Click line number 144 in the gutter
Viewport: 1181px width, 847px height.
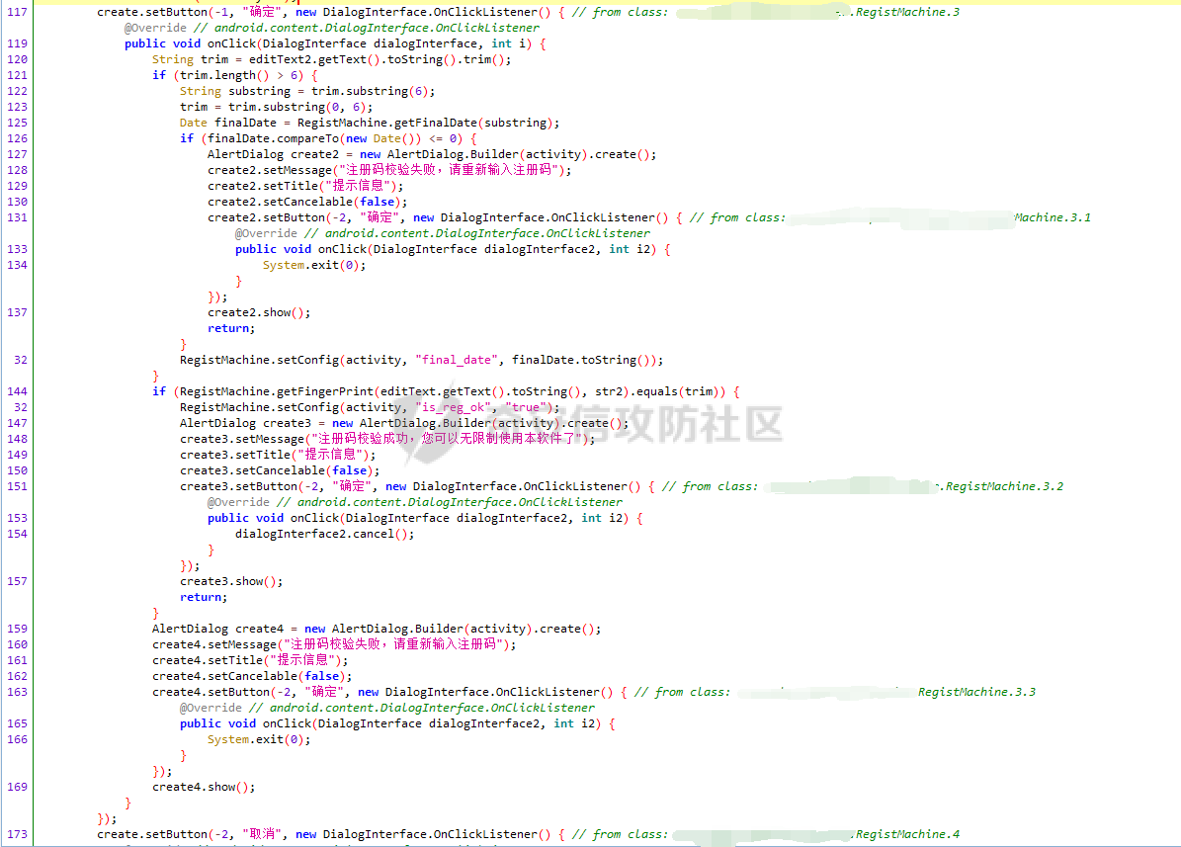(17, 391)
